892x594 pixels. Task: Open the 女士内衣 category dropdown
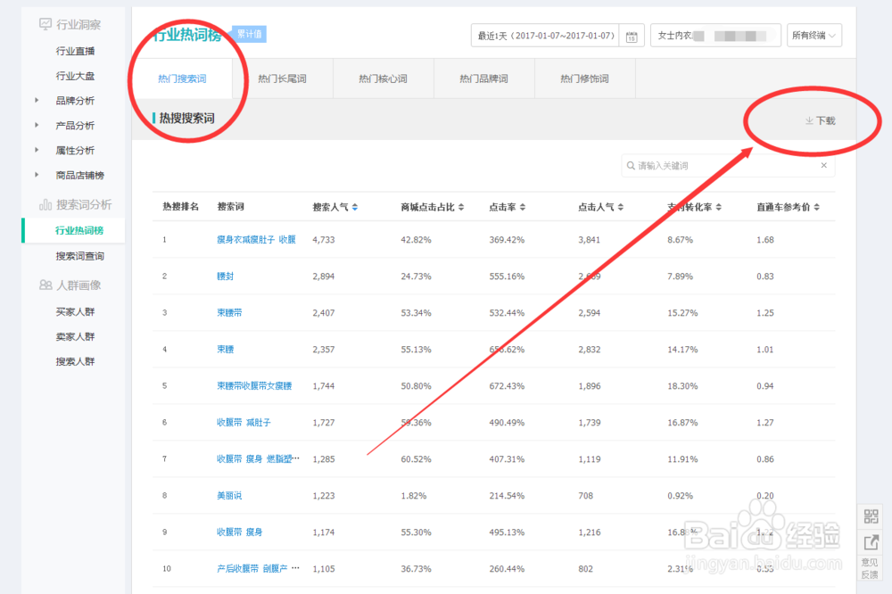715,36
